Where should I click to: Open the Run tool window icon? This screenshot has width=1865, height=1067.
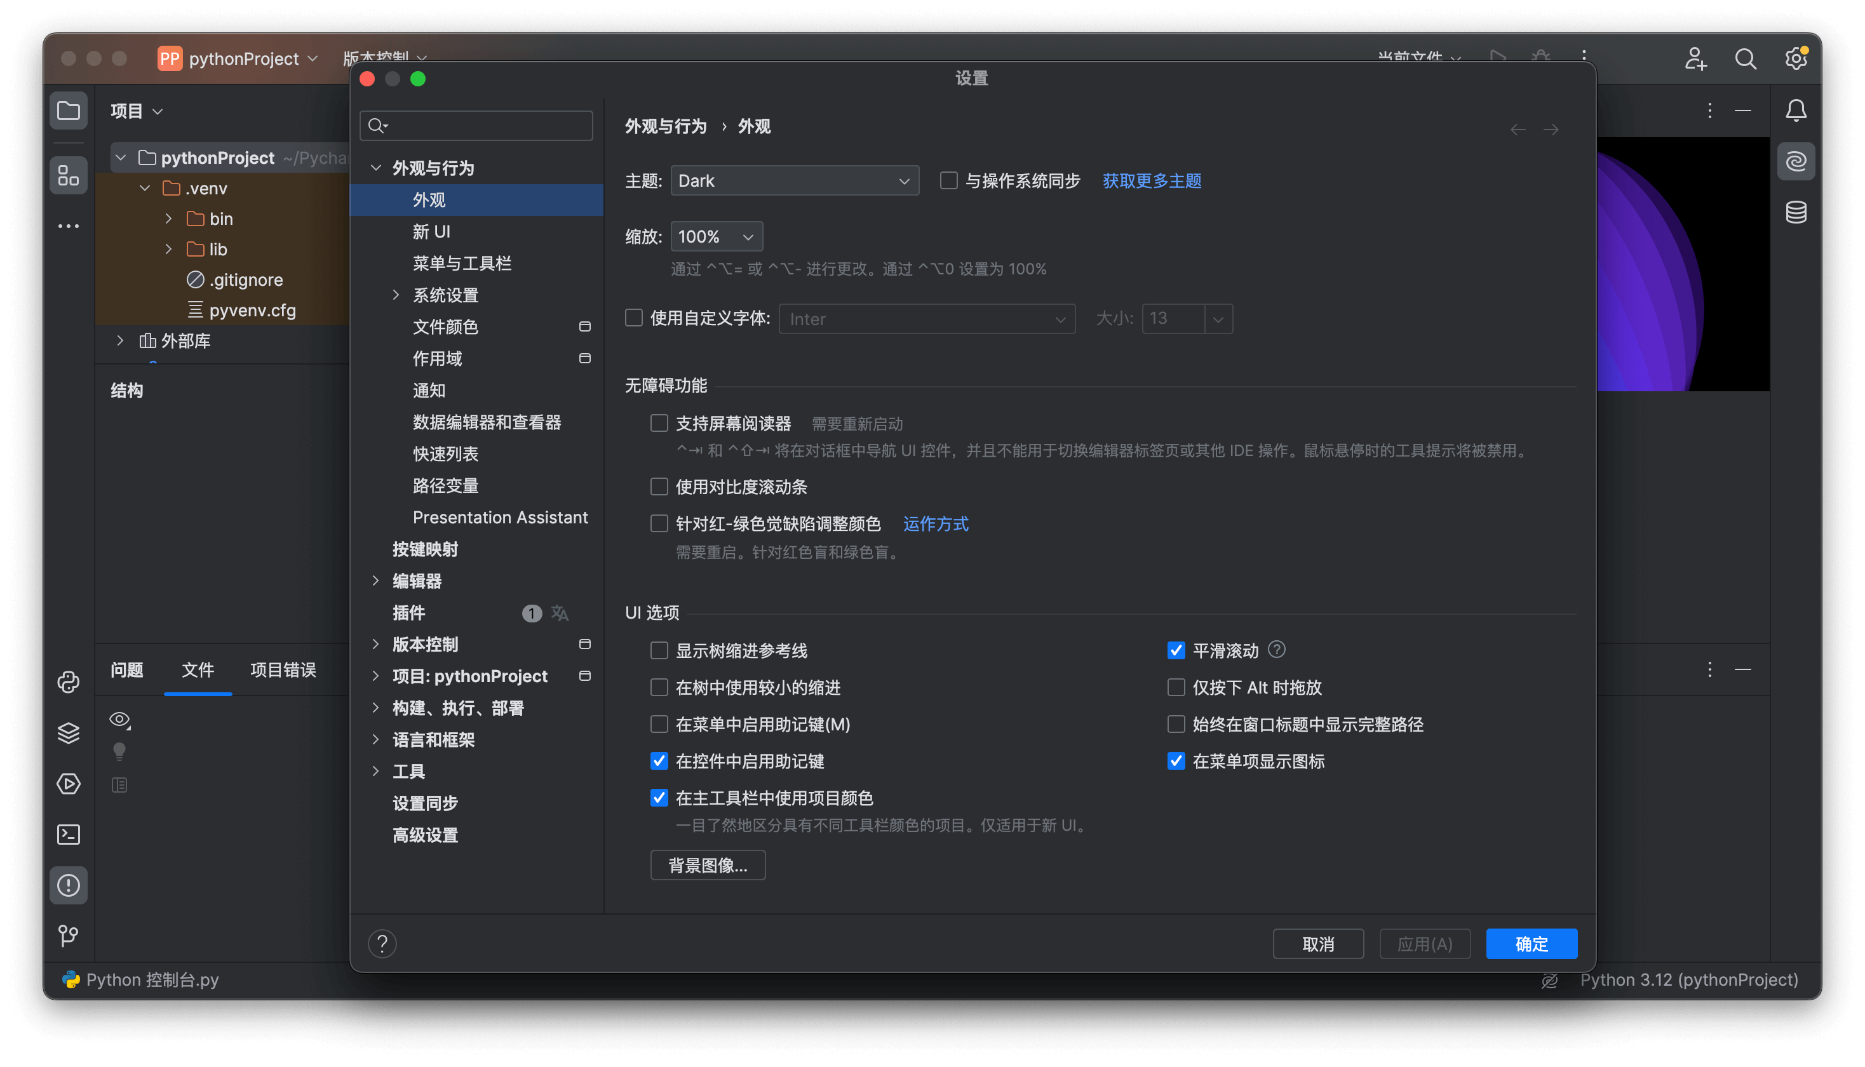(x=68, y=783)
